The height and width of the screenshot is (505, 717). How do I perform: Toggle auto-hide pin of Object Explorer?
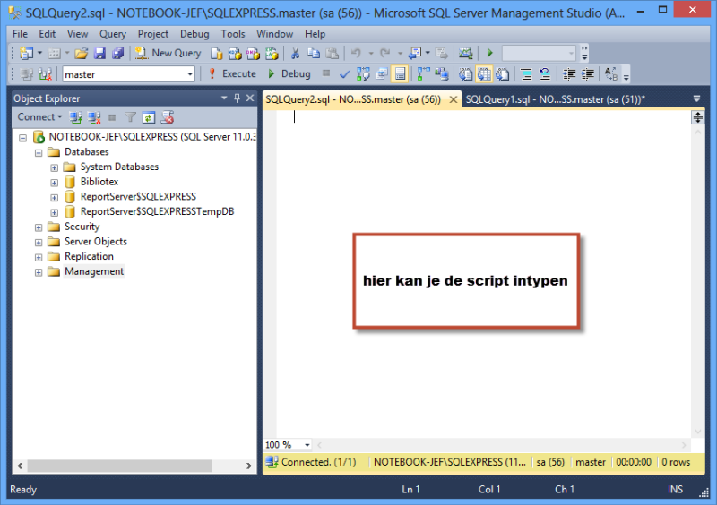[237, 98]
